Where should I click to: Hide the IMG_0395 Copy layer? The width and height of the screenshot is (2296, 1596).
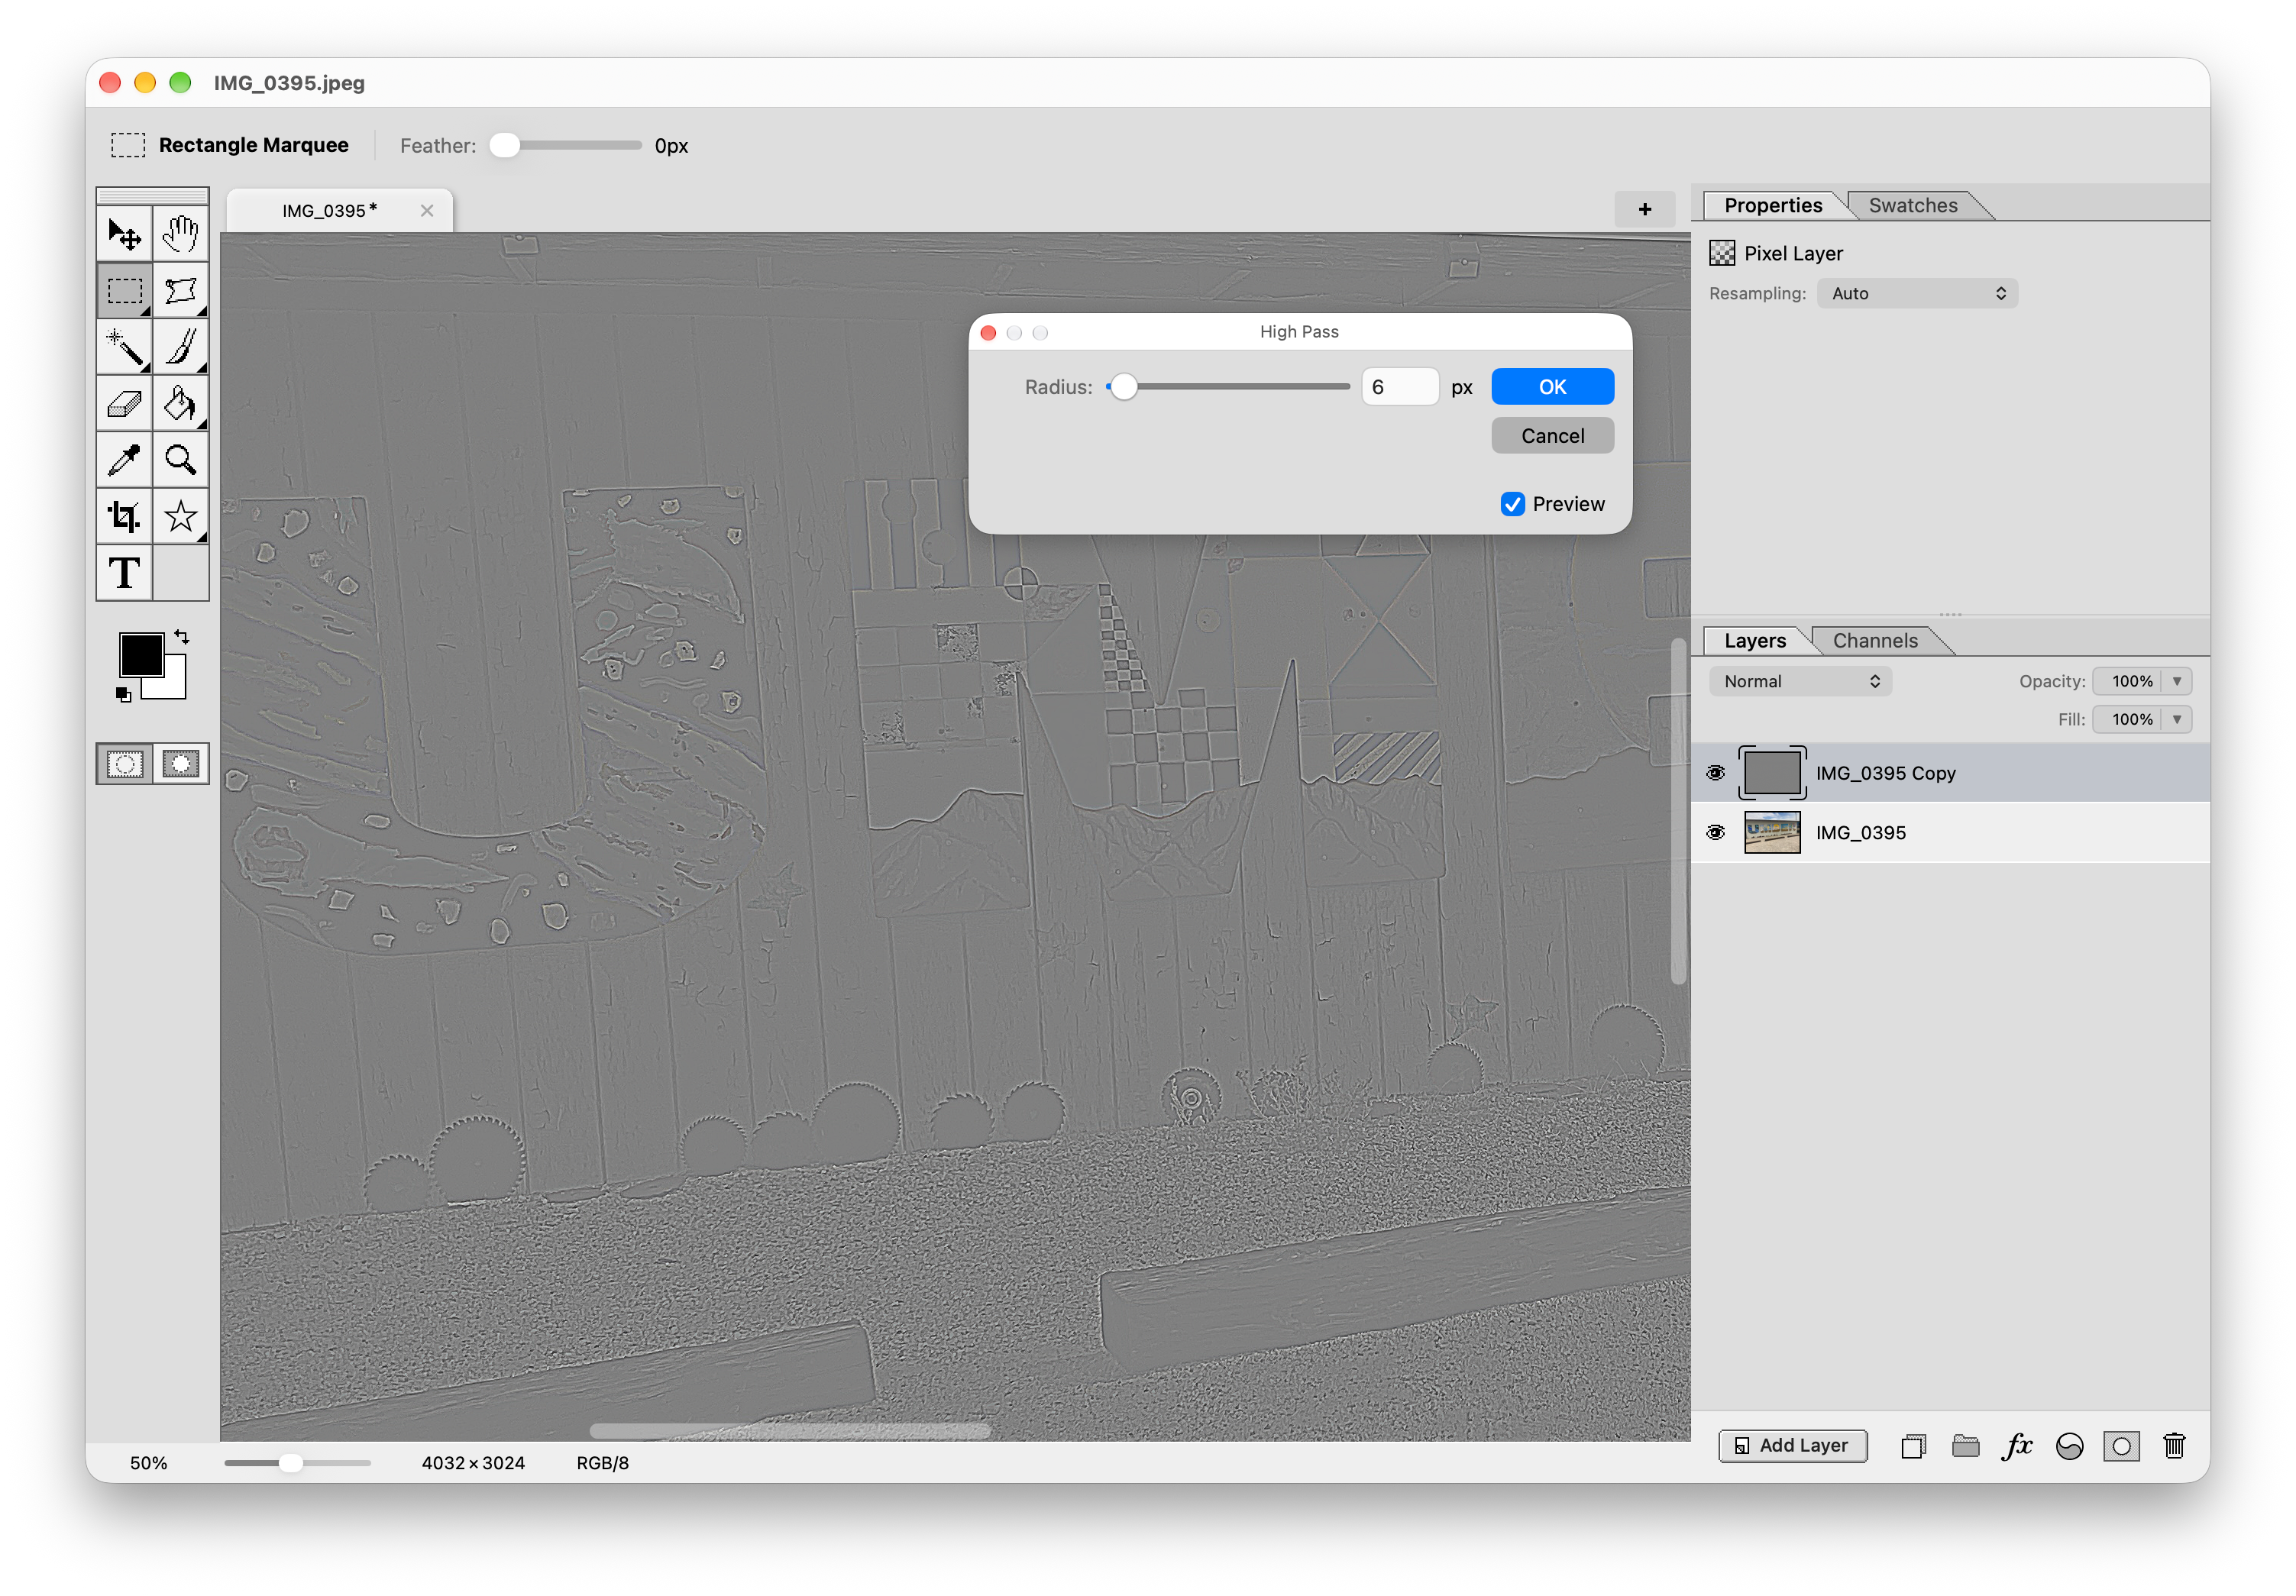point(1715,773)
